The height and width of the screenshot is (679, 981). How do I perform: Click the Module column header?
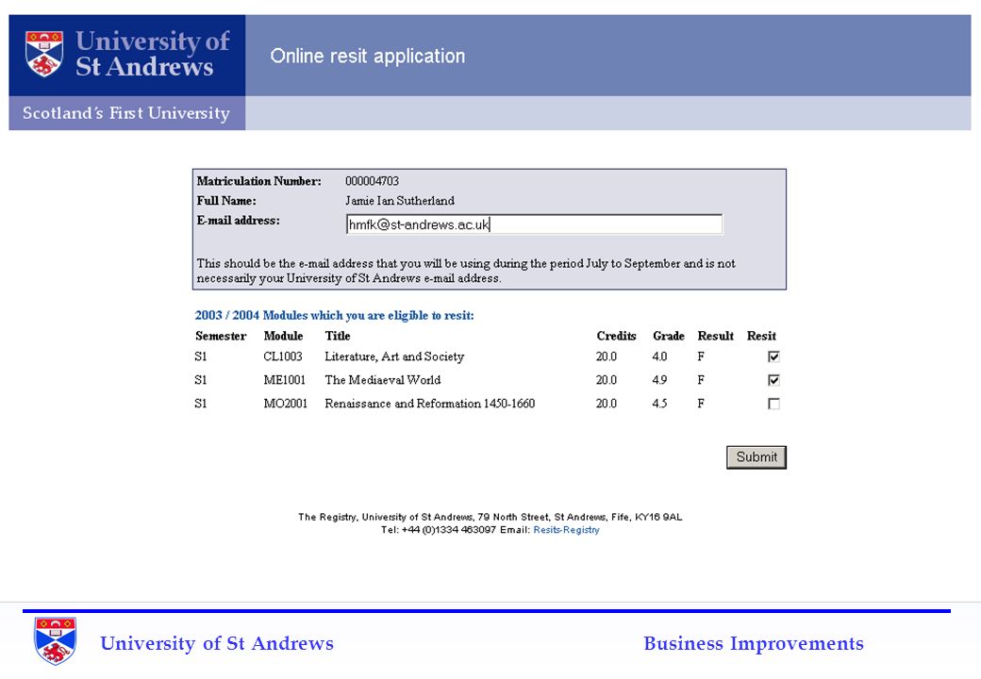click(283, 336)
